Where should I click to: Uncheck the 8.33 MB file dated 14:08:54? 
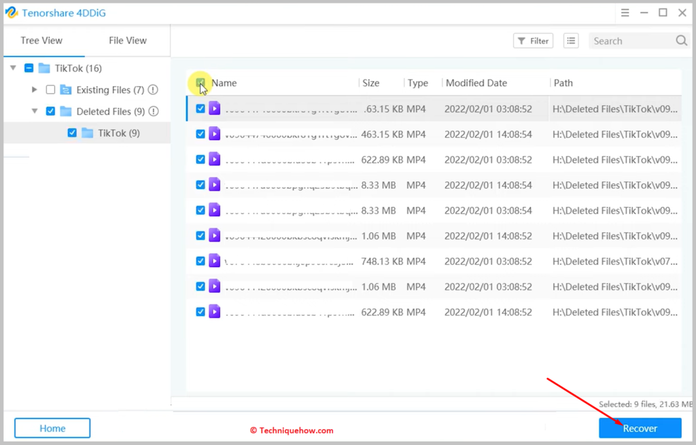[201, 185]
